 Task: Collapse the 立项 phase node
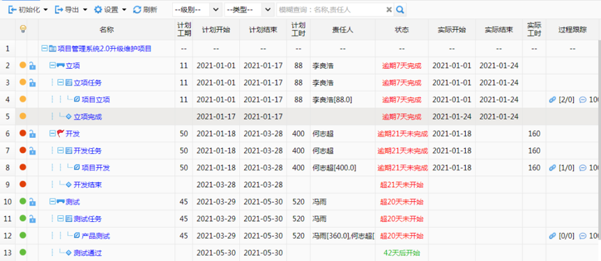(52, 65)
